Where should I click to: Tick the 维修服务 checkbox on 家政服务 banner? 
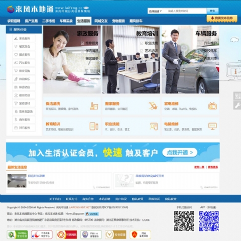[x=82, y=43]
